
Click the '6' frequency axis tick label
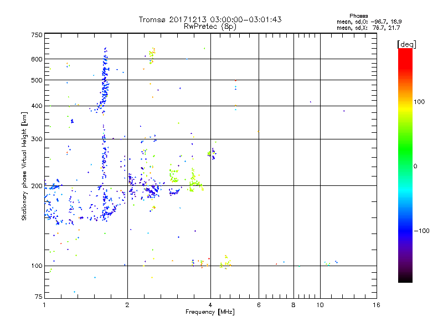(x=259, y=305)
